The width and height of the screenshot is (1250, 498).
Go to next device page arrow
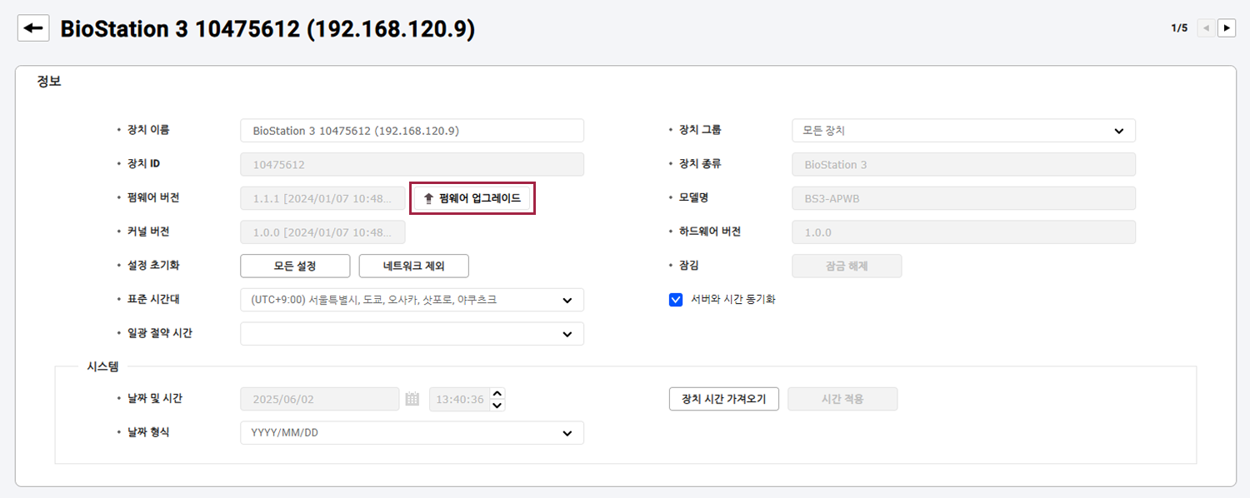(x=1227, y=28)
